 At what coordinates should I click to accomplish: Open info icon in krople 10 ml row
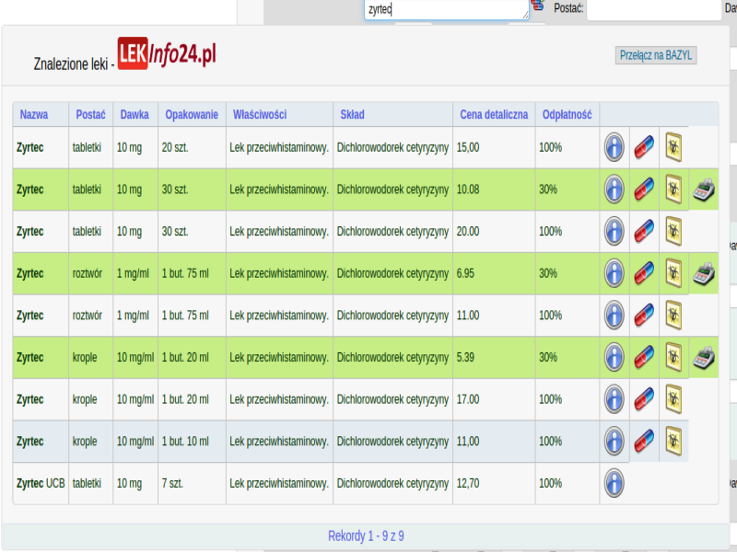(614, 442)
